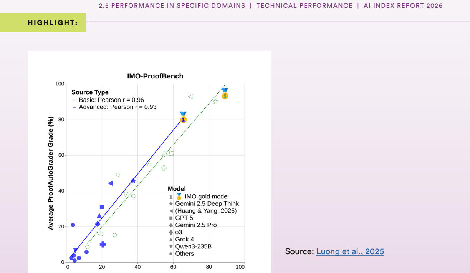Click the plus icon beside o3
The image size is (470, 273).
click(171, 232)
